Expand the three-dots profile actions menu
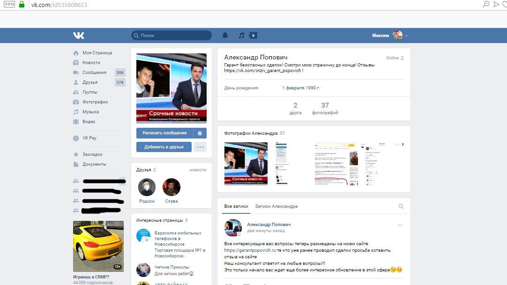Viewport: 507px width, 285px height. point(200,147)
